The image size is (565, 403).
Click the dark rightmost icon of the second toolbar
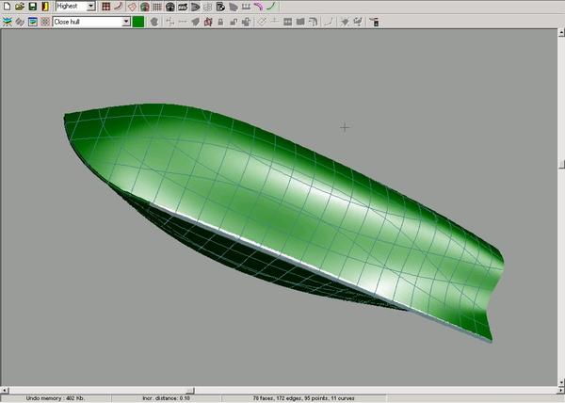point(374,22)
